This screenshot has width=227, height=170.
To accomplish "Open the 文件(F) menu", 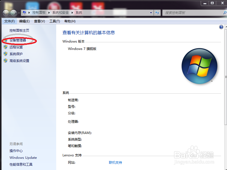I will (x=9, y=21).
